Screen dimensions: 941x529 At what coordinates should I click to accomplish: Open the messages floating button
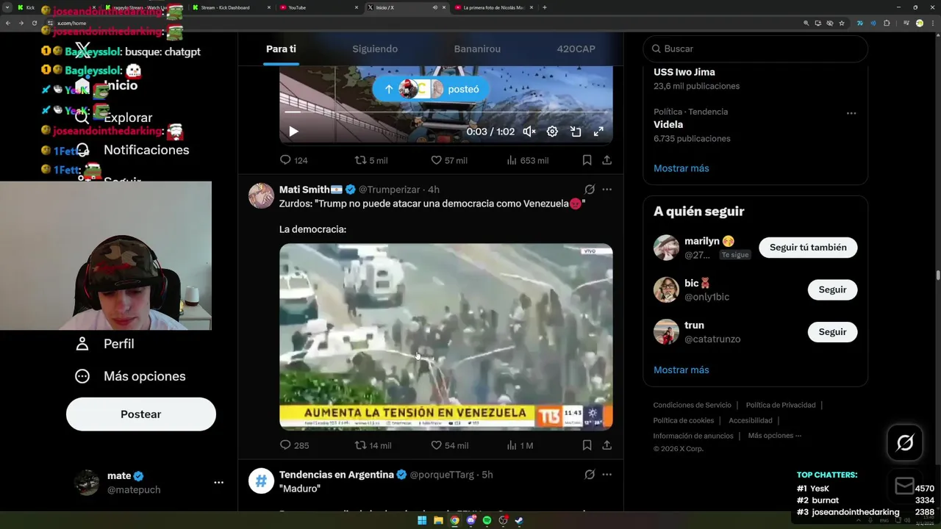coord(905,486)
